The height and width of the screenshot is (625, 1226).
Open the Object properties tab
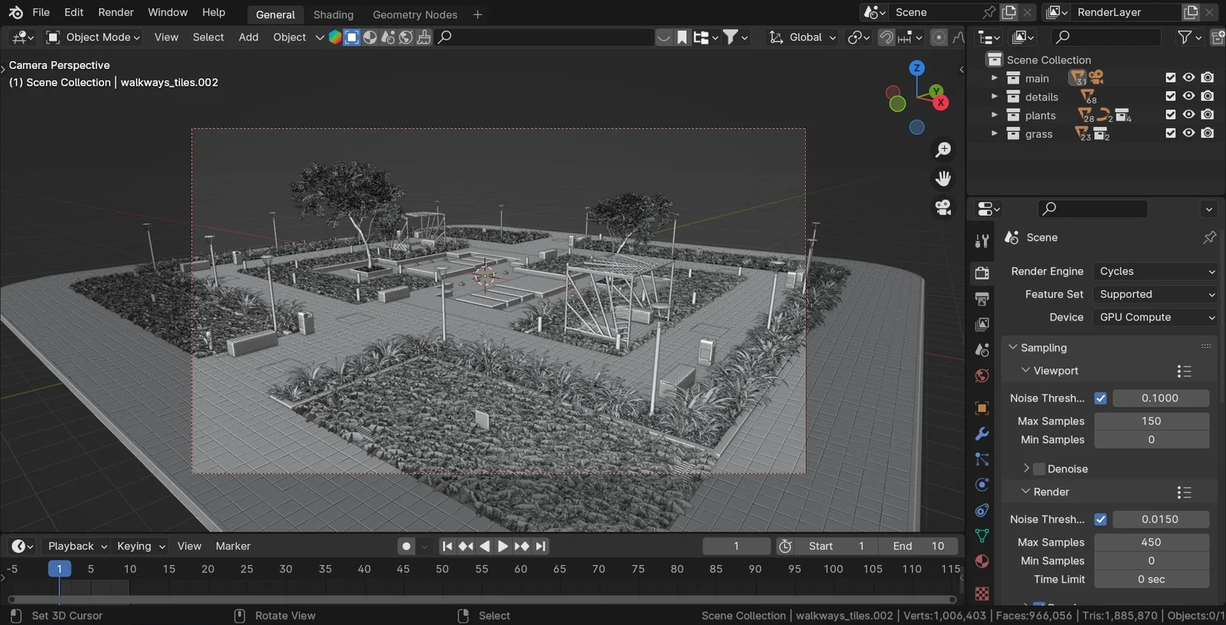pyautogui.click(x=982, y=408)
